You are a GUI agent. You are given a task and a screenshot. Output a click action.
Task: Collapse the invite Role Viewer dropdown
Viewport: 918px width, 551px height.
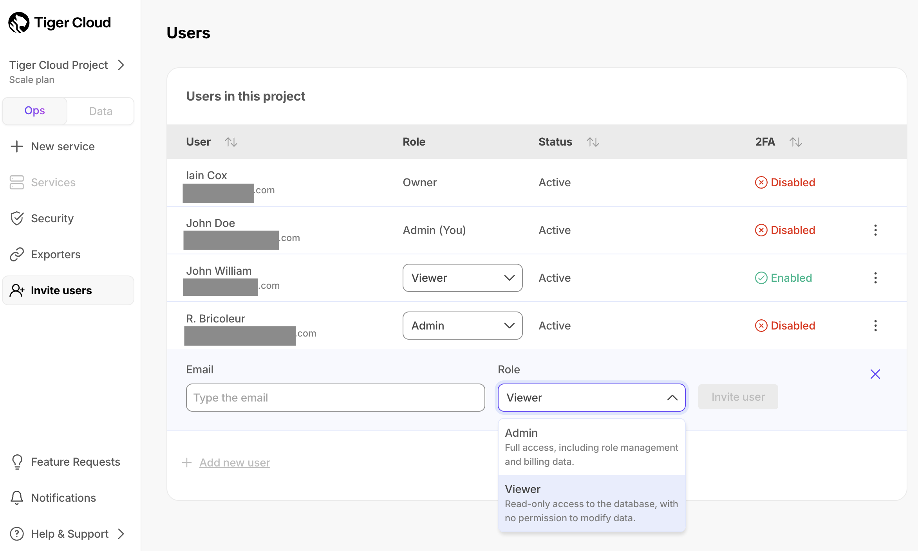(x=591, y=398)
